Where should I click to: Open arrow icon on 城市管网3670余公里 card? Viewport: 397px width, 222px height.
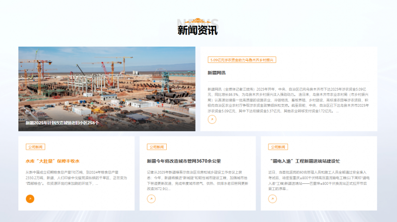point(151,199)
